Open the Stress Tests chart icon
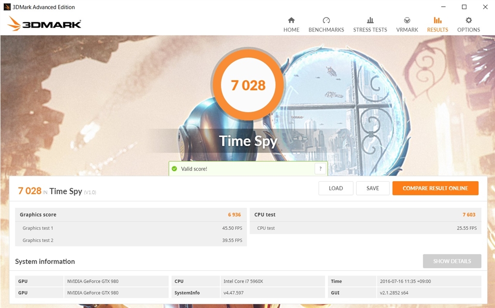Image resolution: width=495 pixels, height=308 pixels. (x=370, y=20)
